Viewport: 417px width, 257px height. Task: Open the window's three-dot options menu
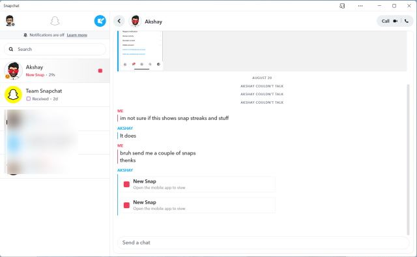(x=360, y=6)
